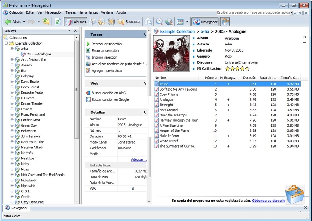
Task: Click the quick search input field
Action: coord(253,12)
